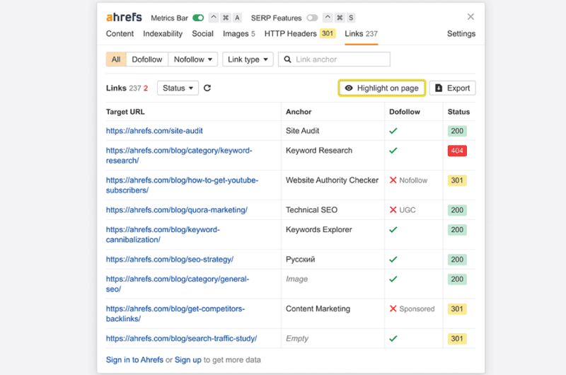The height and width of the screenshot is (375, 566).
Task: Open the Link type dropdown
Action: 248,59
